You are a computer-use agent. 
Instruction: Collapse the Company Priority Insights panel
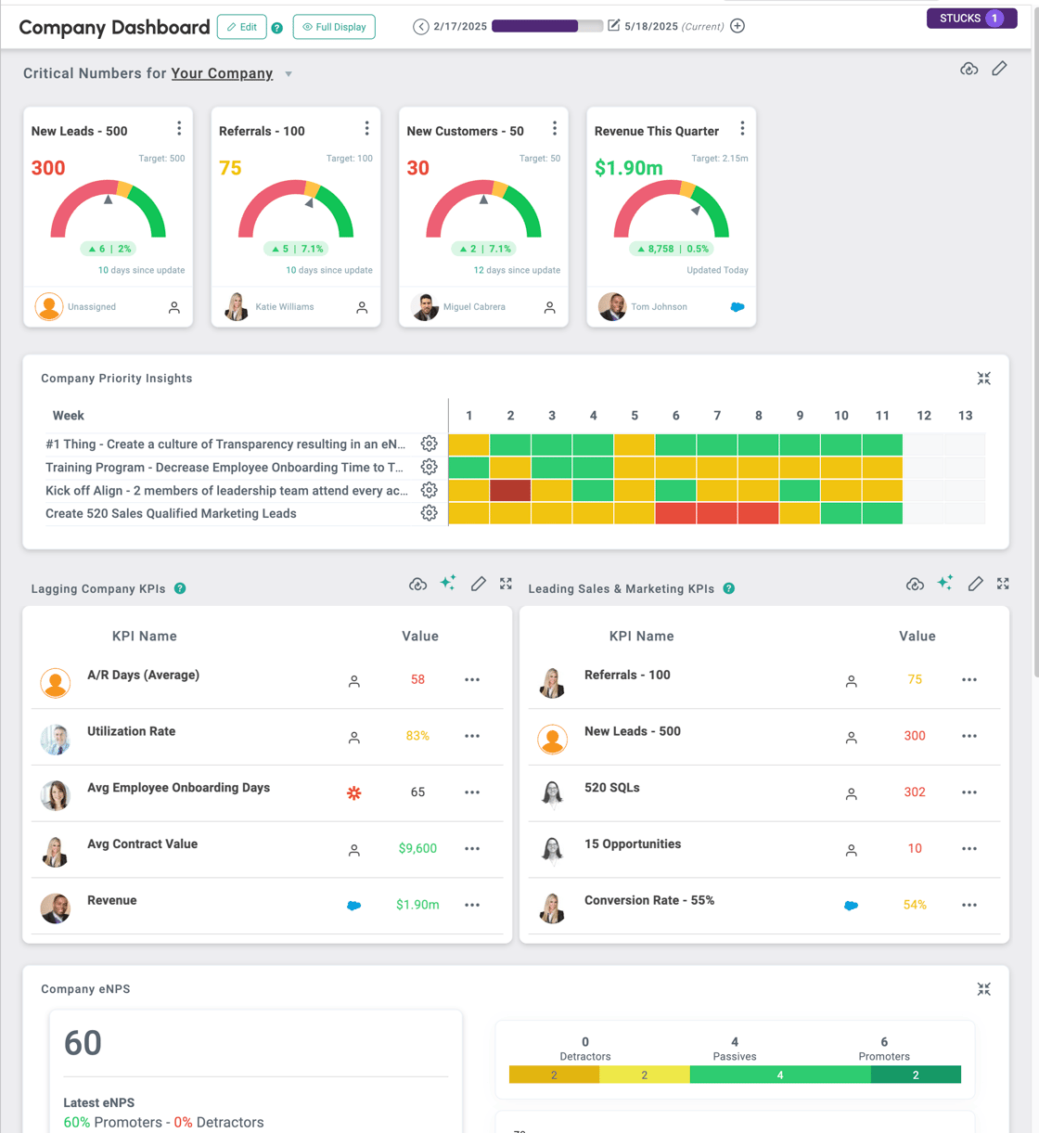coord(983,379)
